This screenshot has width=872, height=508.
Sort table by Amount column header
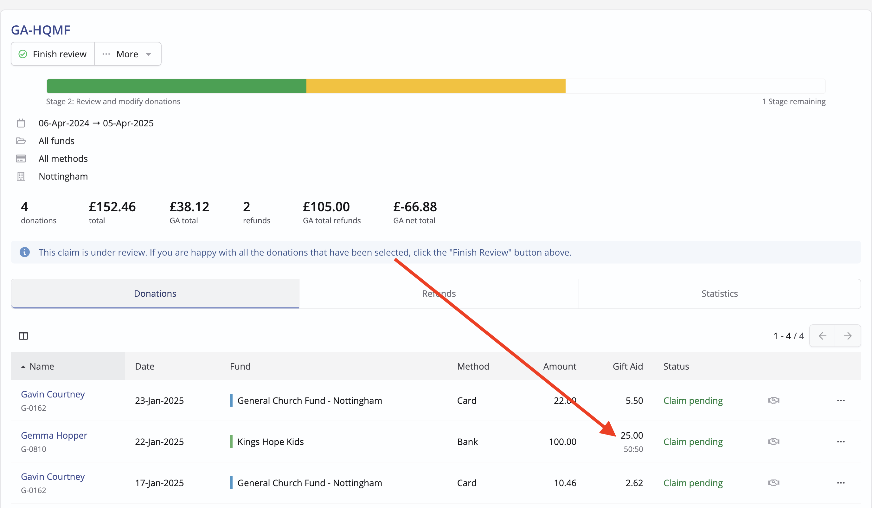click(x=559, y=366)
